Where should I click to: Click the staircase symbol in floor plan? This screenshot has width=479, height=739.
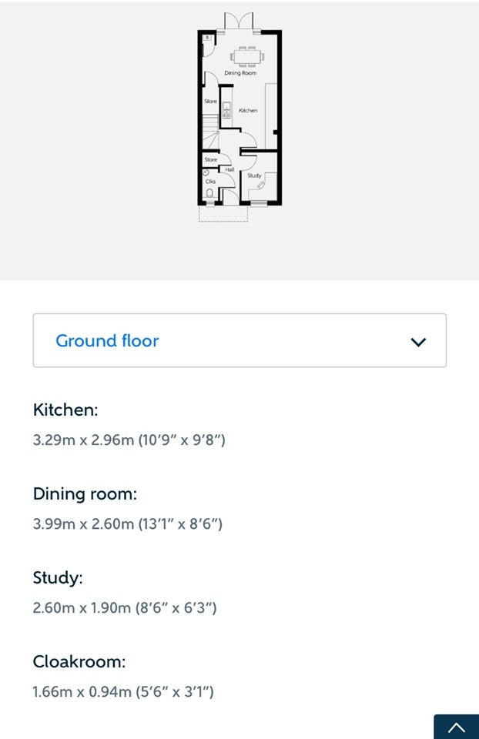[x=211, y=132]
